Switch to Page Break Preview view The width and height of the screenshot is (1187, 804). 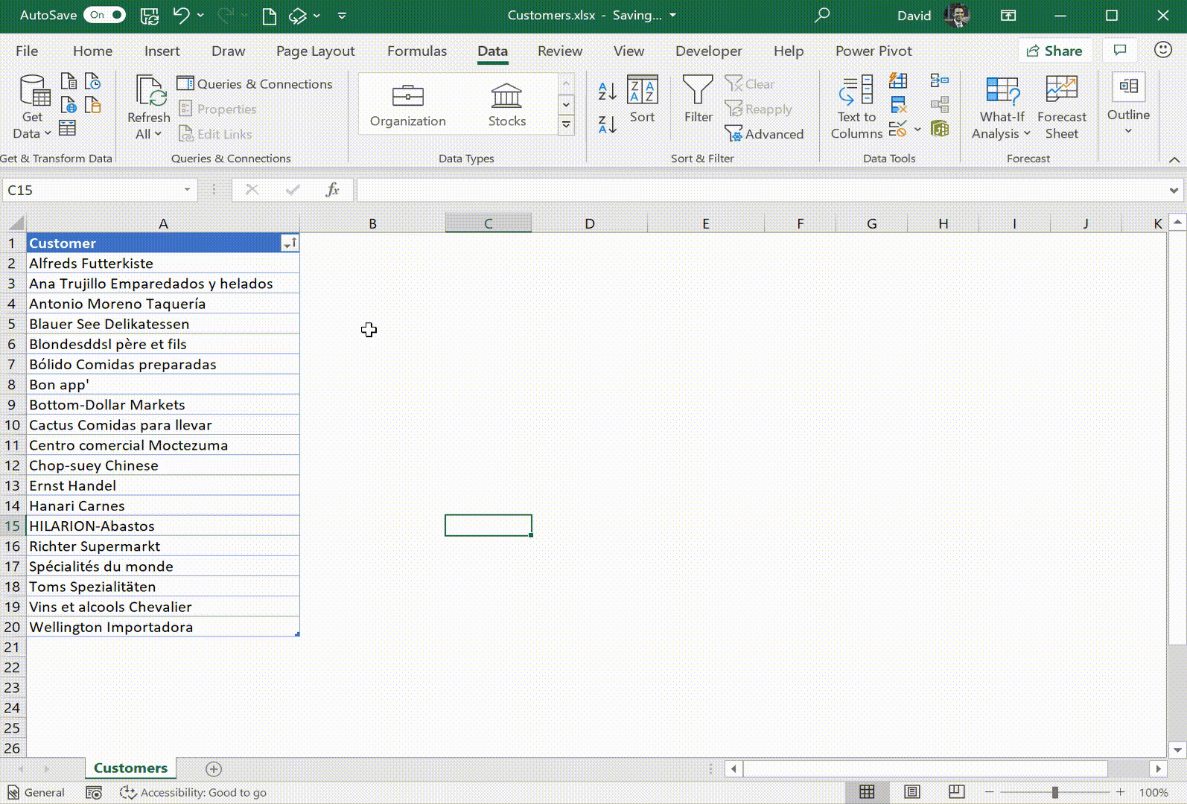click(957, 792)
